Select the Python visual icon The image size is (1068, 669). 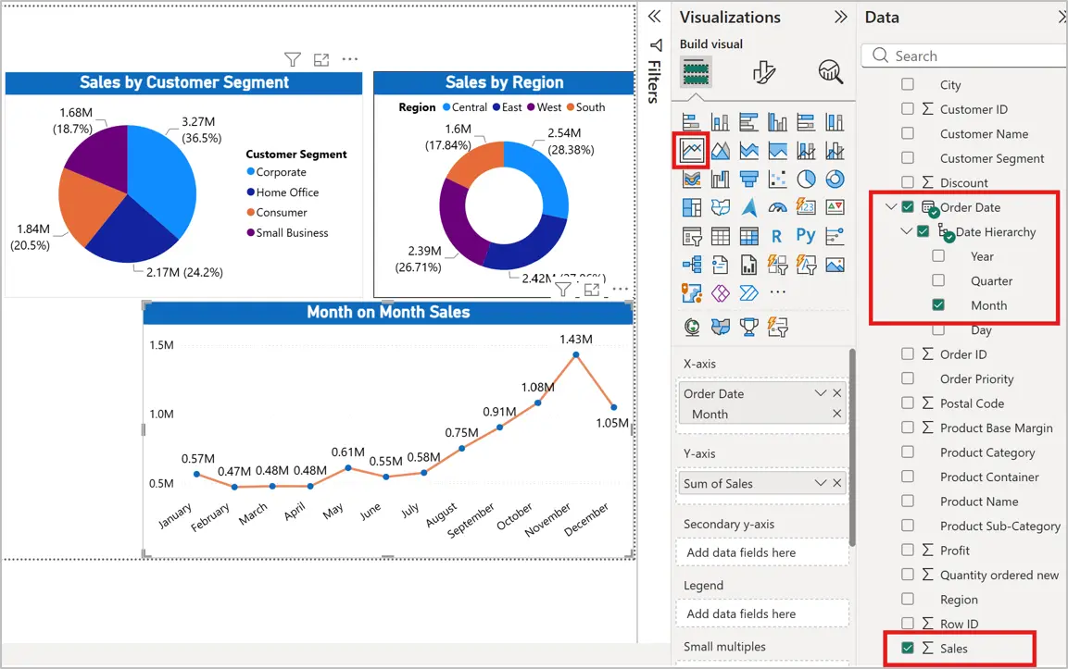coord(806,235)
